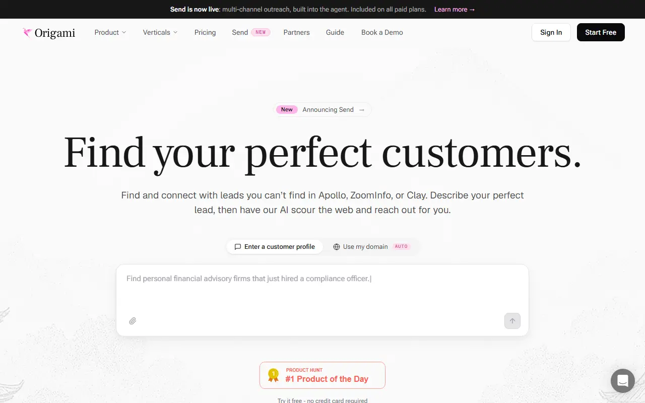Open the Announcing Send announcement pill

pos(322,109)
